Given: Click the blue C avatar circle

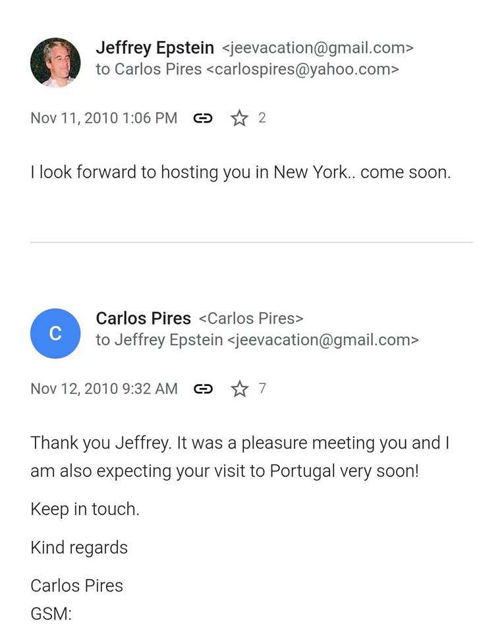Looking at the screenshot, I should pyautogui.click(x=55, y=333).
